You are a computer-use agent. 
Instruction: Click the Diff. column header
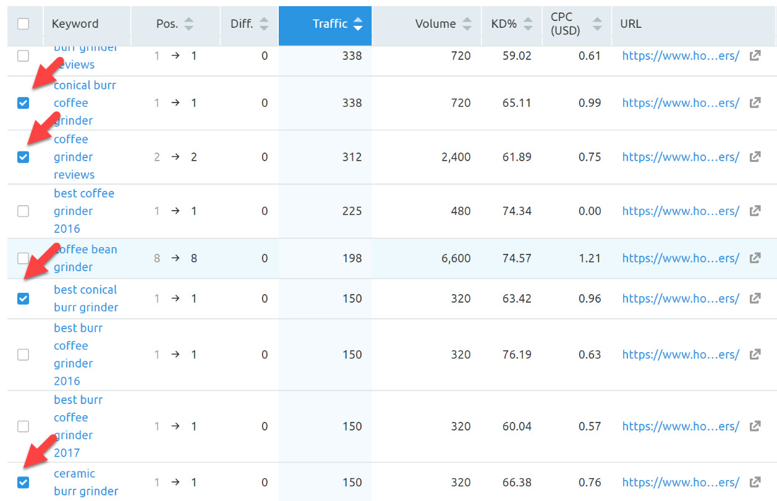(x=242, y=24)
